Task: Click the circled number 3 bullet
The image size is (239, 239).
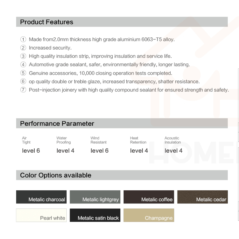Action: click(x=23, y=56)
